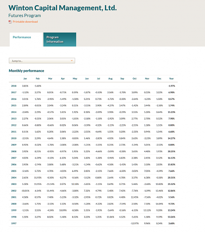205x232 pixels.
Task: Select the 2011 row label
Action: click(14, 132)
